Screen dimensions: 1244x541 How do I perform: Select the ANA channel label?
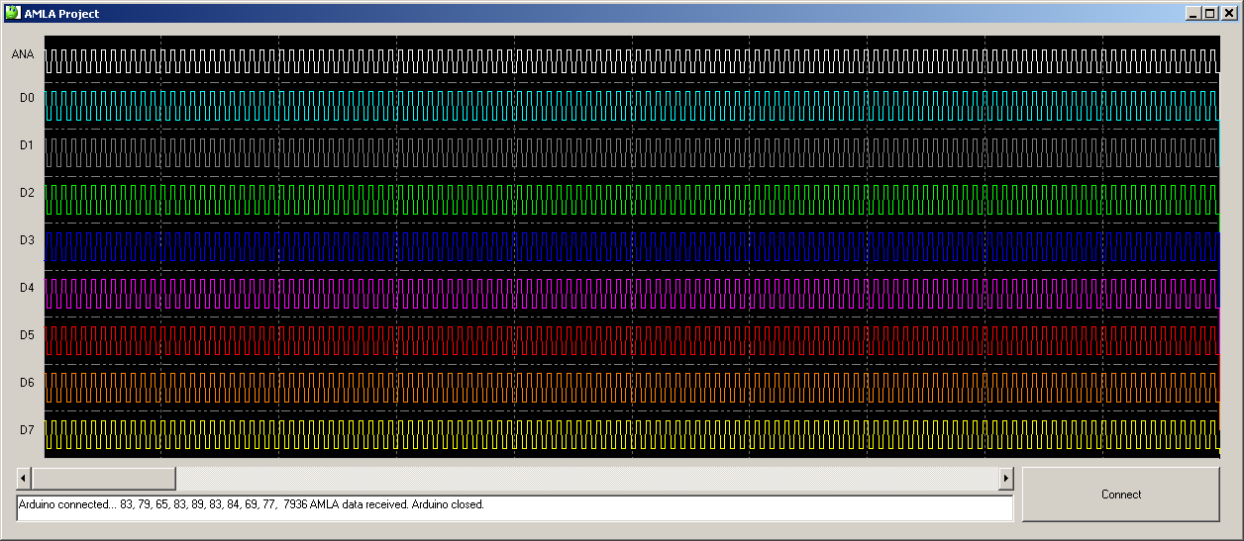pyautogui.click(x=22, y=54)
